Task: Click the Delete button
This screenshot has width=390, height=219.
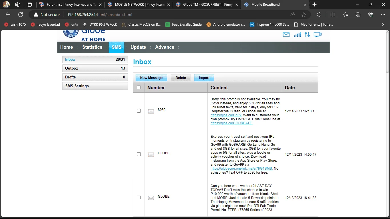Action: coord(181,78)
